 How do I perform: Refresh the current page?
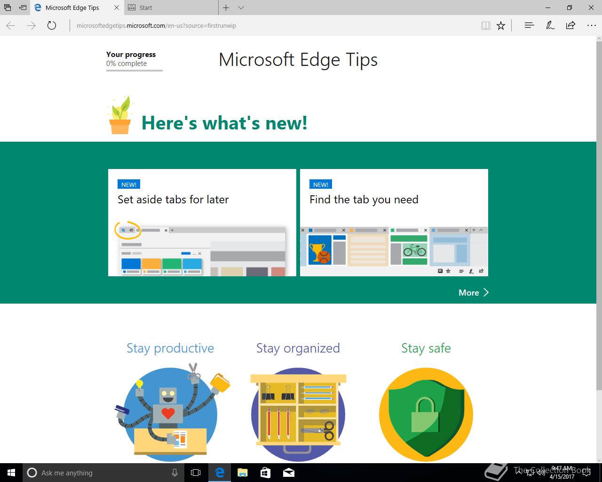point(52,25)
